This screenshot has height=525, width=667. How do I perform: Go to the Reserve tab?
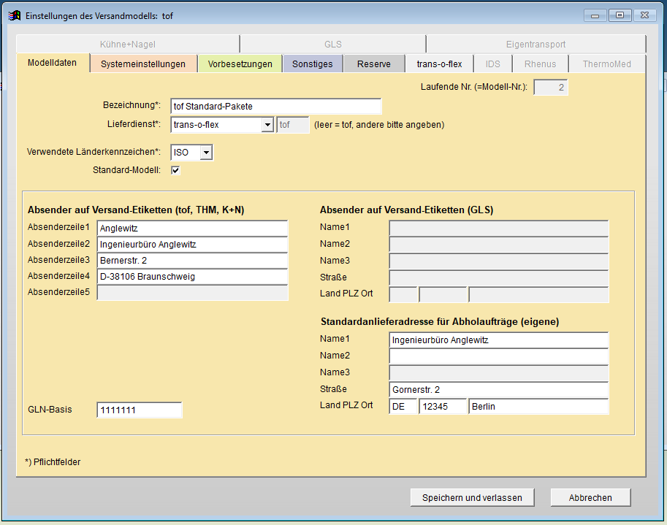click(x=373, y=64)
